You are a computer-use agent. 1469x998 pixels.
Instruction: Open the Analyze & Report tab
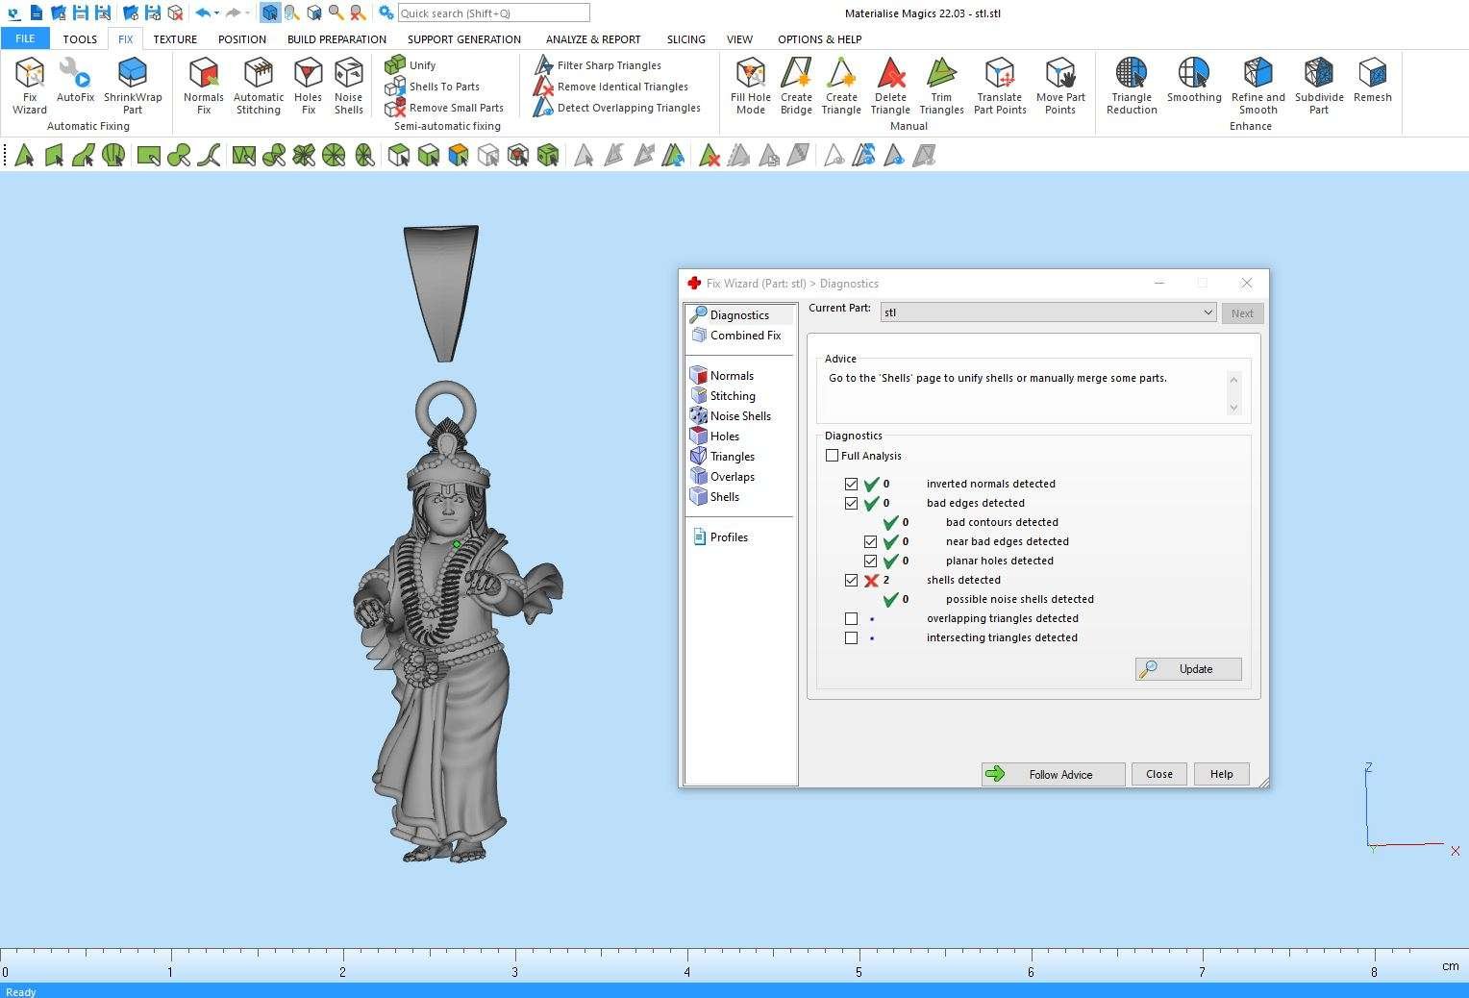click(x=593, y=39)
